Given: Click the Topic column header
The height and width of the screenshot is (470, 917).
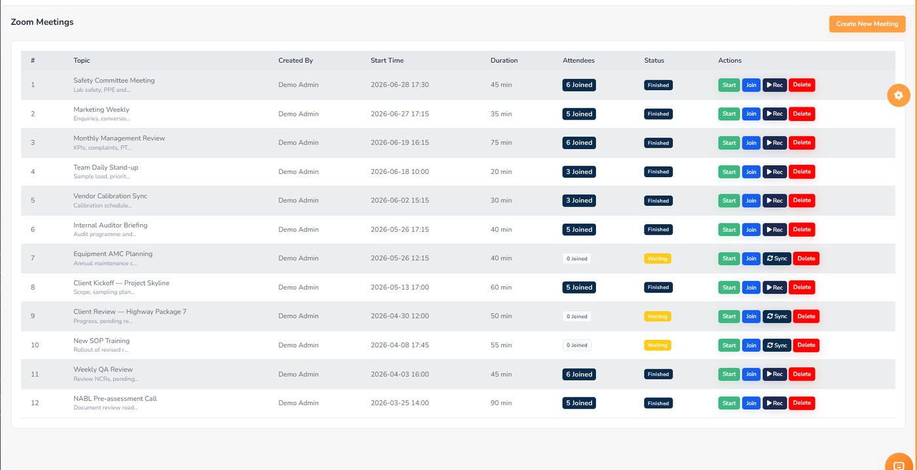Looking at the screenshot, I should tap(82, 60).
